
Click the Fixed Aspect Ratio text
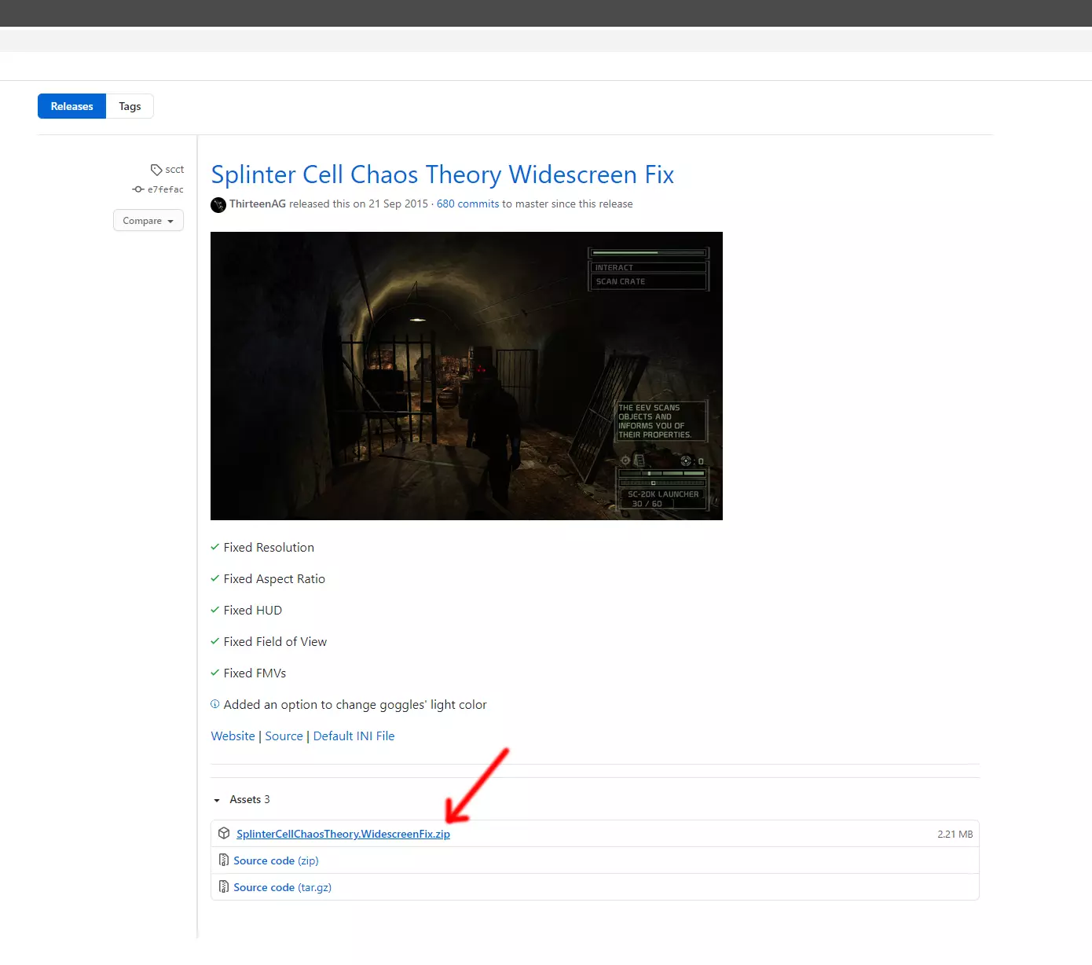click(274, 579)
